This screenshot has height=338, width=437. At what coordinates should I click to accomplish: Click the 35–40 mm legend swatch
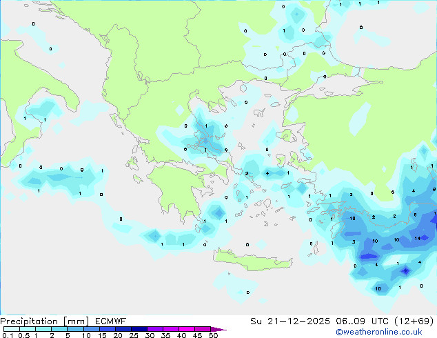click(170, 329)
